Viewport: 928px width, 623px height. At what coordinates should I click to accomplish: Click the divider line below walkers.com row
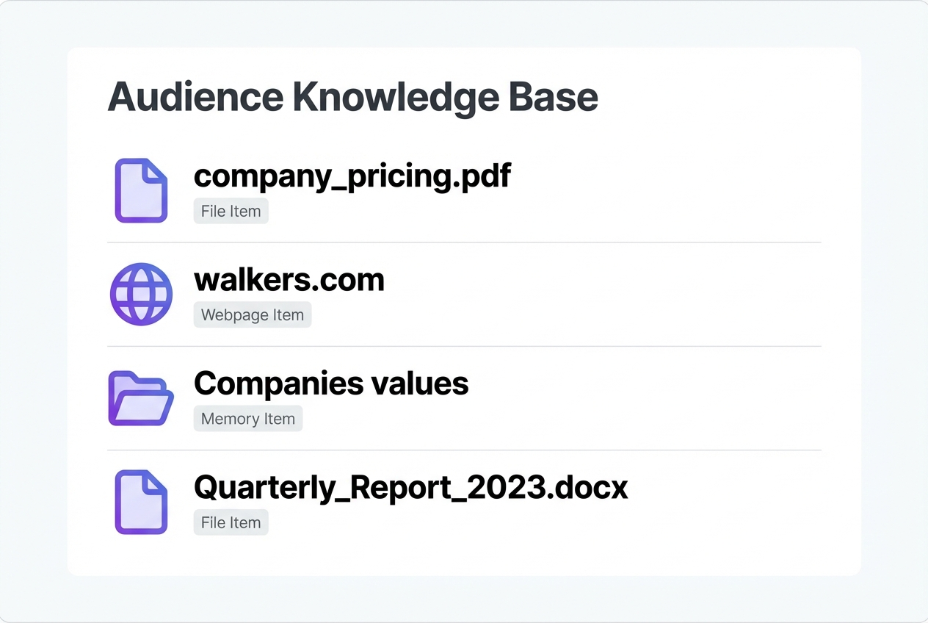(464, 346)
